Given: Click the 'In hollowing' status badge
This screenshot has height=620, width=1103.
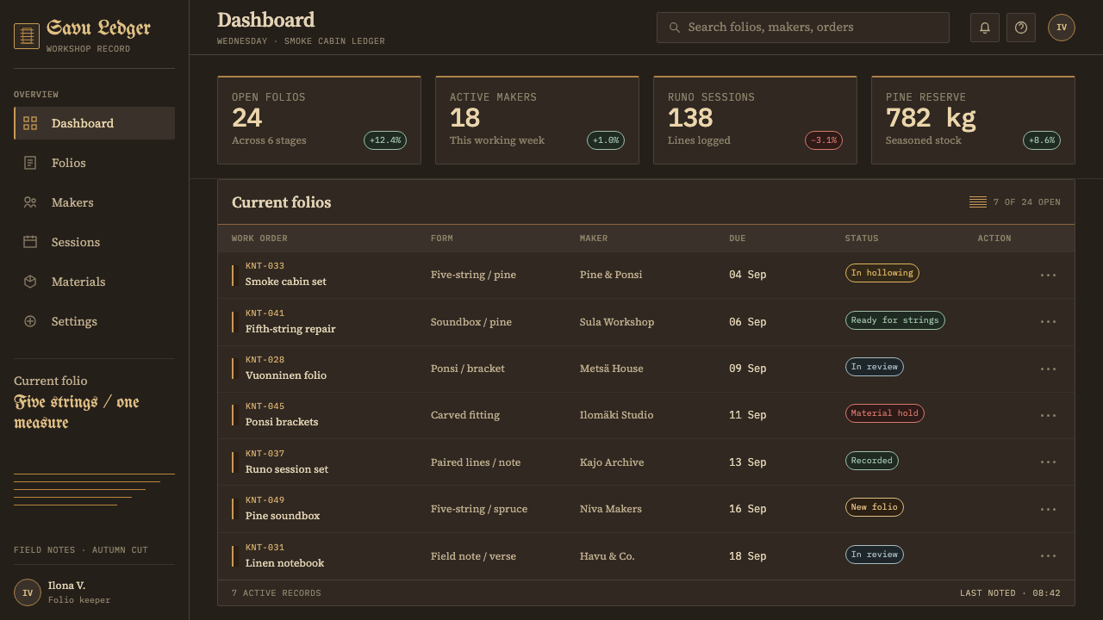Looking at the screenshot, I should [x=882, y=273].
